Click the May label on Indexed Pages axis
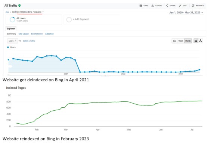 coord(128,130)
